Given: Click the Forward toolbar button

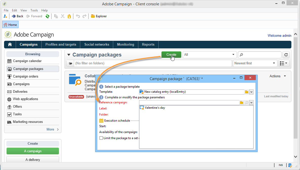Looking at the screenshot, I should tap(34, 16).
